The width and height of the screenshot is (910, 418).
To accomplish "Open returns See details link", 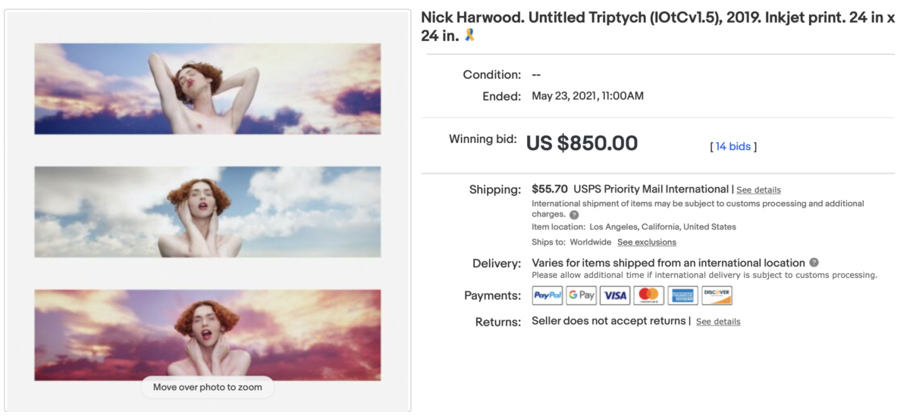I will (x=718, y=322).
